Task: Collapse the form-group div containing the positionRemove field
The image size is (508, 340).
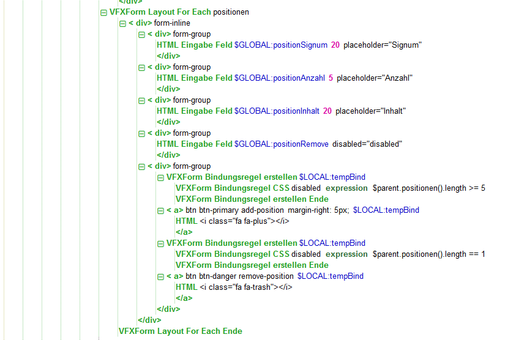Action: pyautogui.click(x=141, y=133)
